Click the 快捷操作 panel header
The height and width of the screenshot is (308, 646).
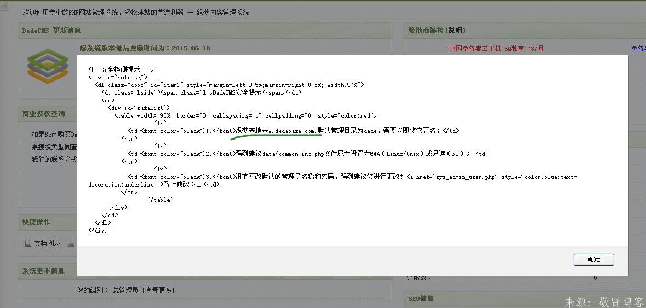[48, 222]
